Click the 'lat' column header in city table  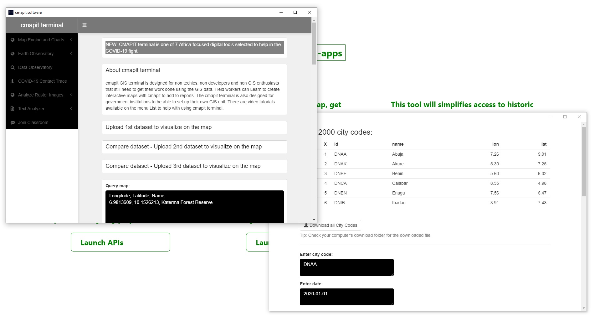(544, 144)
